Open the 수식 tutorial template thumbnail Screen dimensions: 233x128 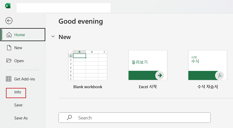(x=208, y=65)
